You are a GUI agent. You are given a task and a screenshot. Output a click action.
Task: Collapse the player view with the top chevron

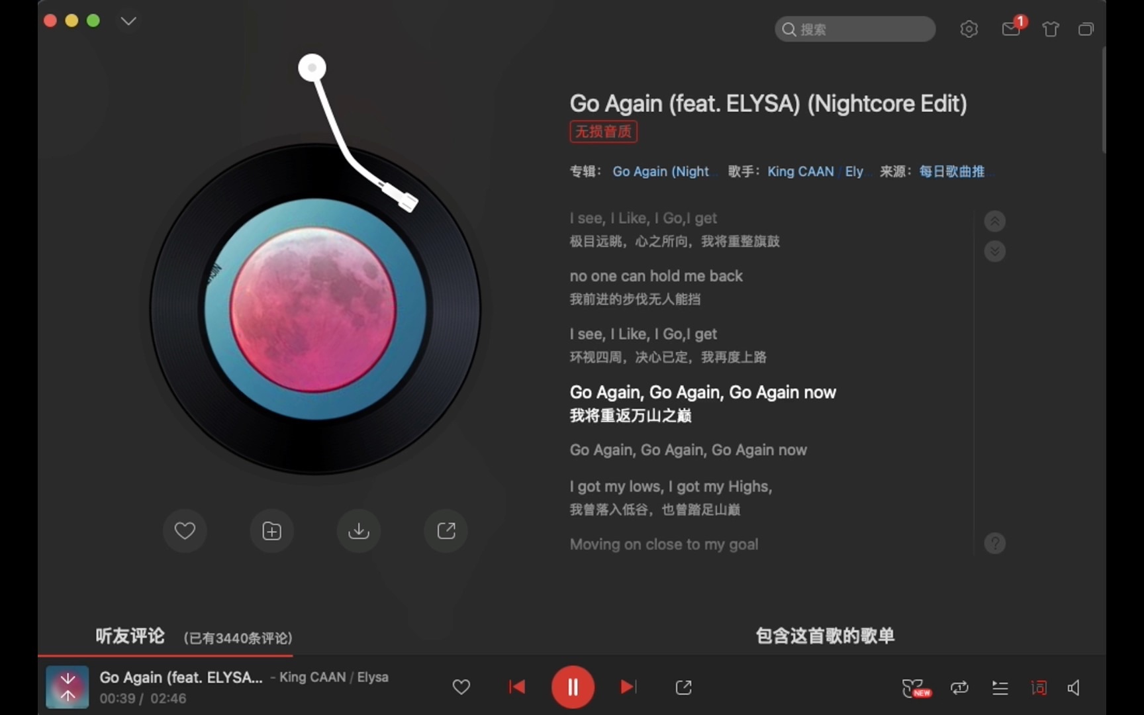pyautogui.click(x=128, y=21)
